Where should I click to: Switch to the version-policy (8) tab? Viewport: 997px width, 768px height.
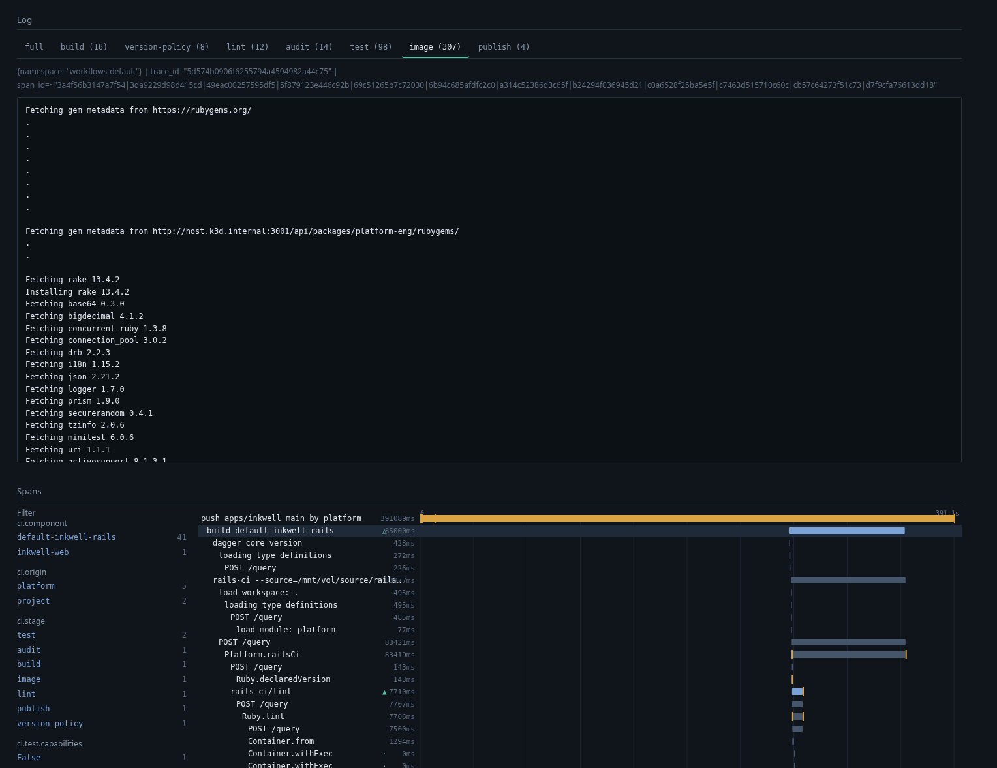tap(167, 47)
